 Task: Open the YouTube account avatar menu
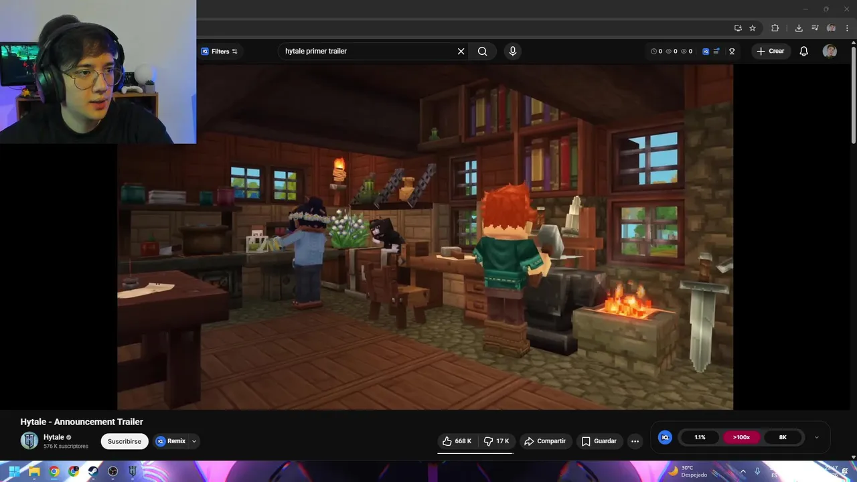[830, 51]
